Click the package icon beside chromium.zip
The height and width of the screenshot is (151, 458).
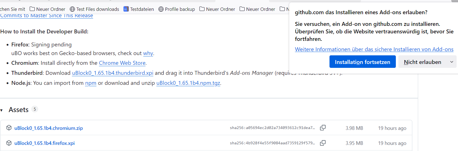pyautogui.click(x=9, y=128)
